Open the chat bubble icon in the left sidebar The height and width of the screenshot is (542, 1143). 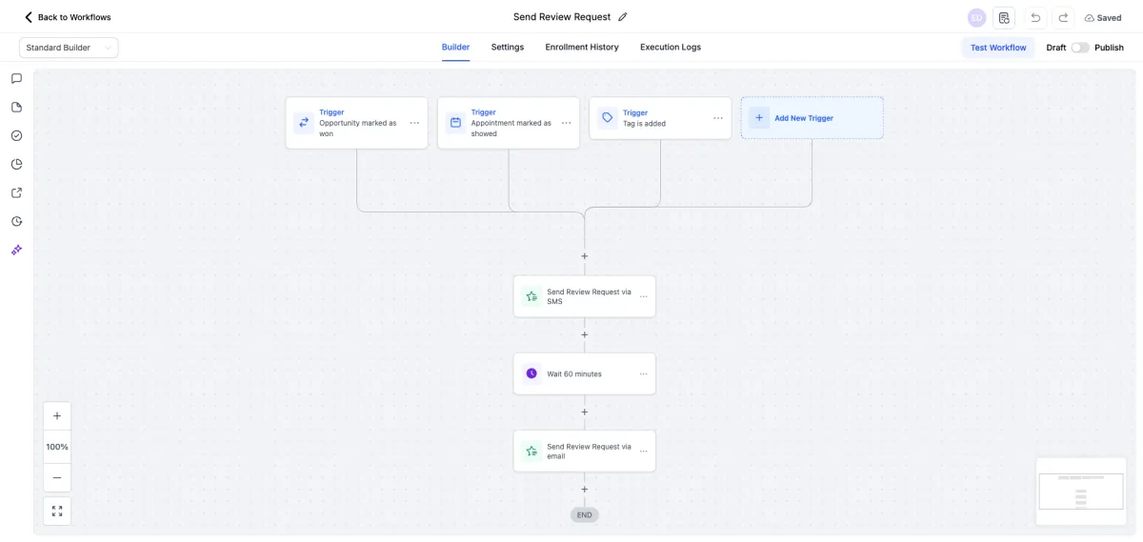[16, 78]
